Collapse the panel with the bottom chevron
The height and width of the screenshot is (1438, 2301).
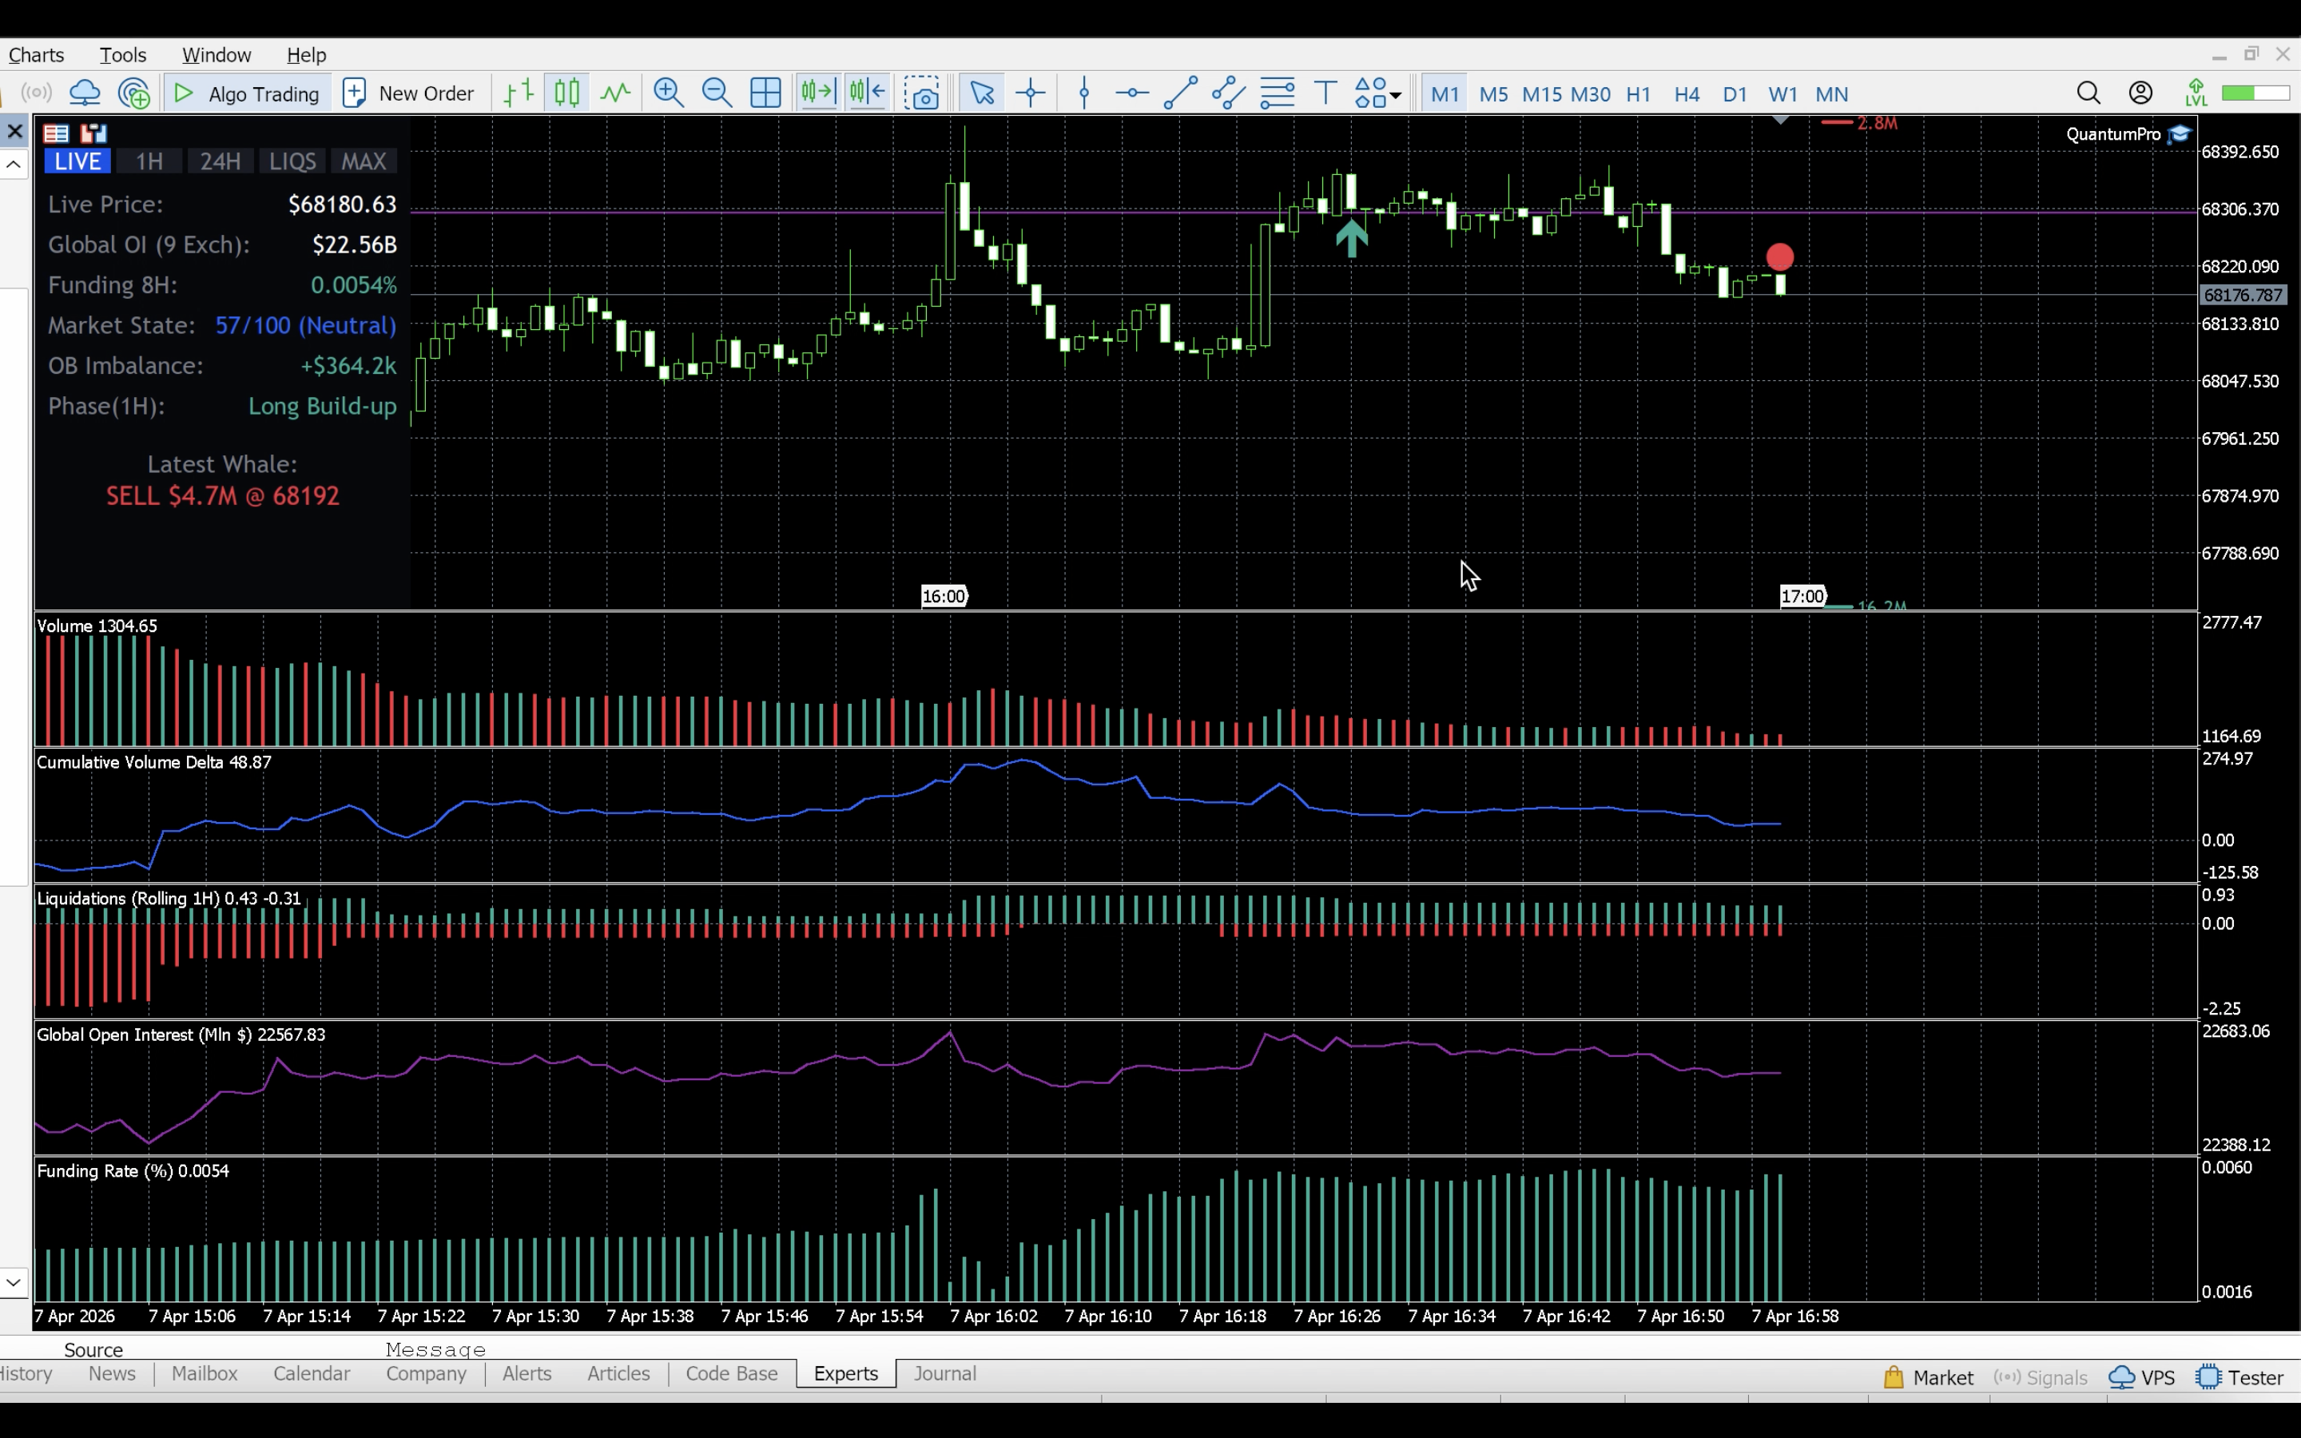click(14, 1283)
